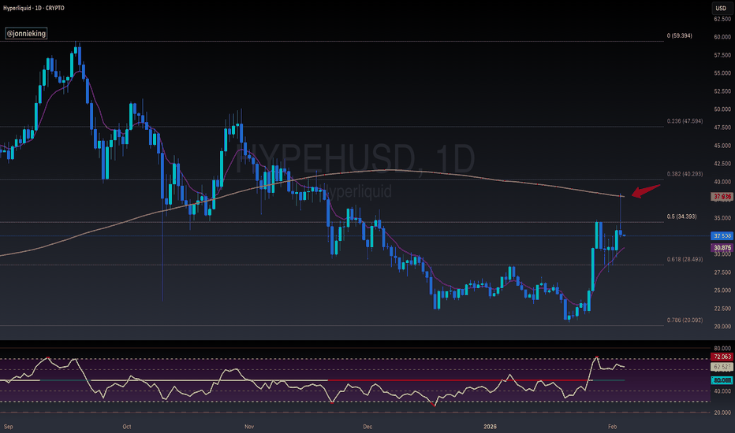Viewport: 735px width, 433px height.
Task: Select the 0.786 (20.092) Fibonacci level label
Action: 685,320
